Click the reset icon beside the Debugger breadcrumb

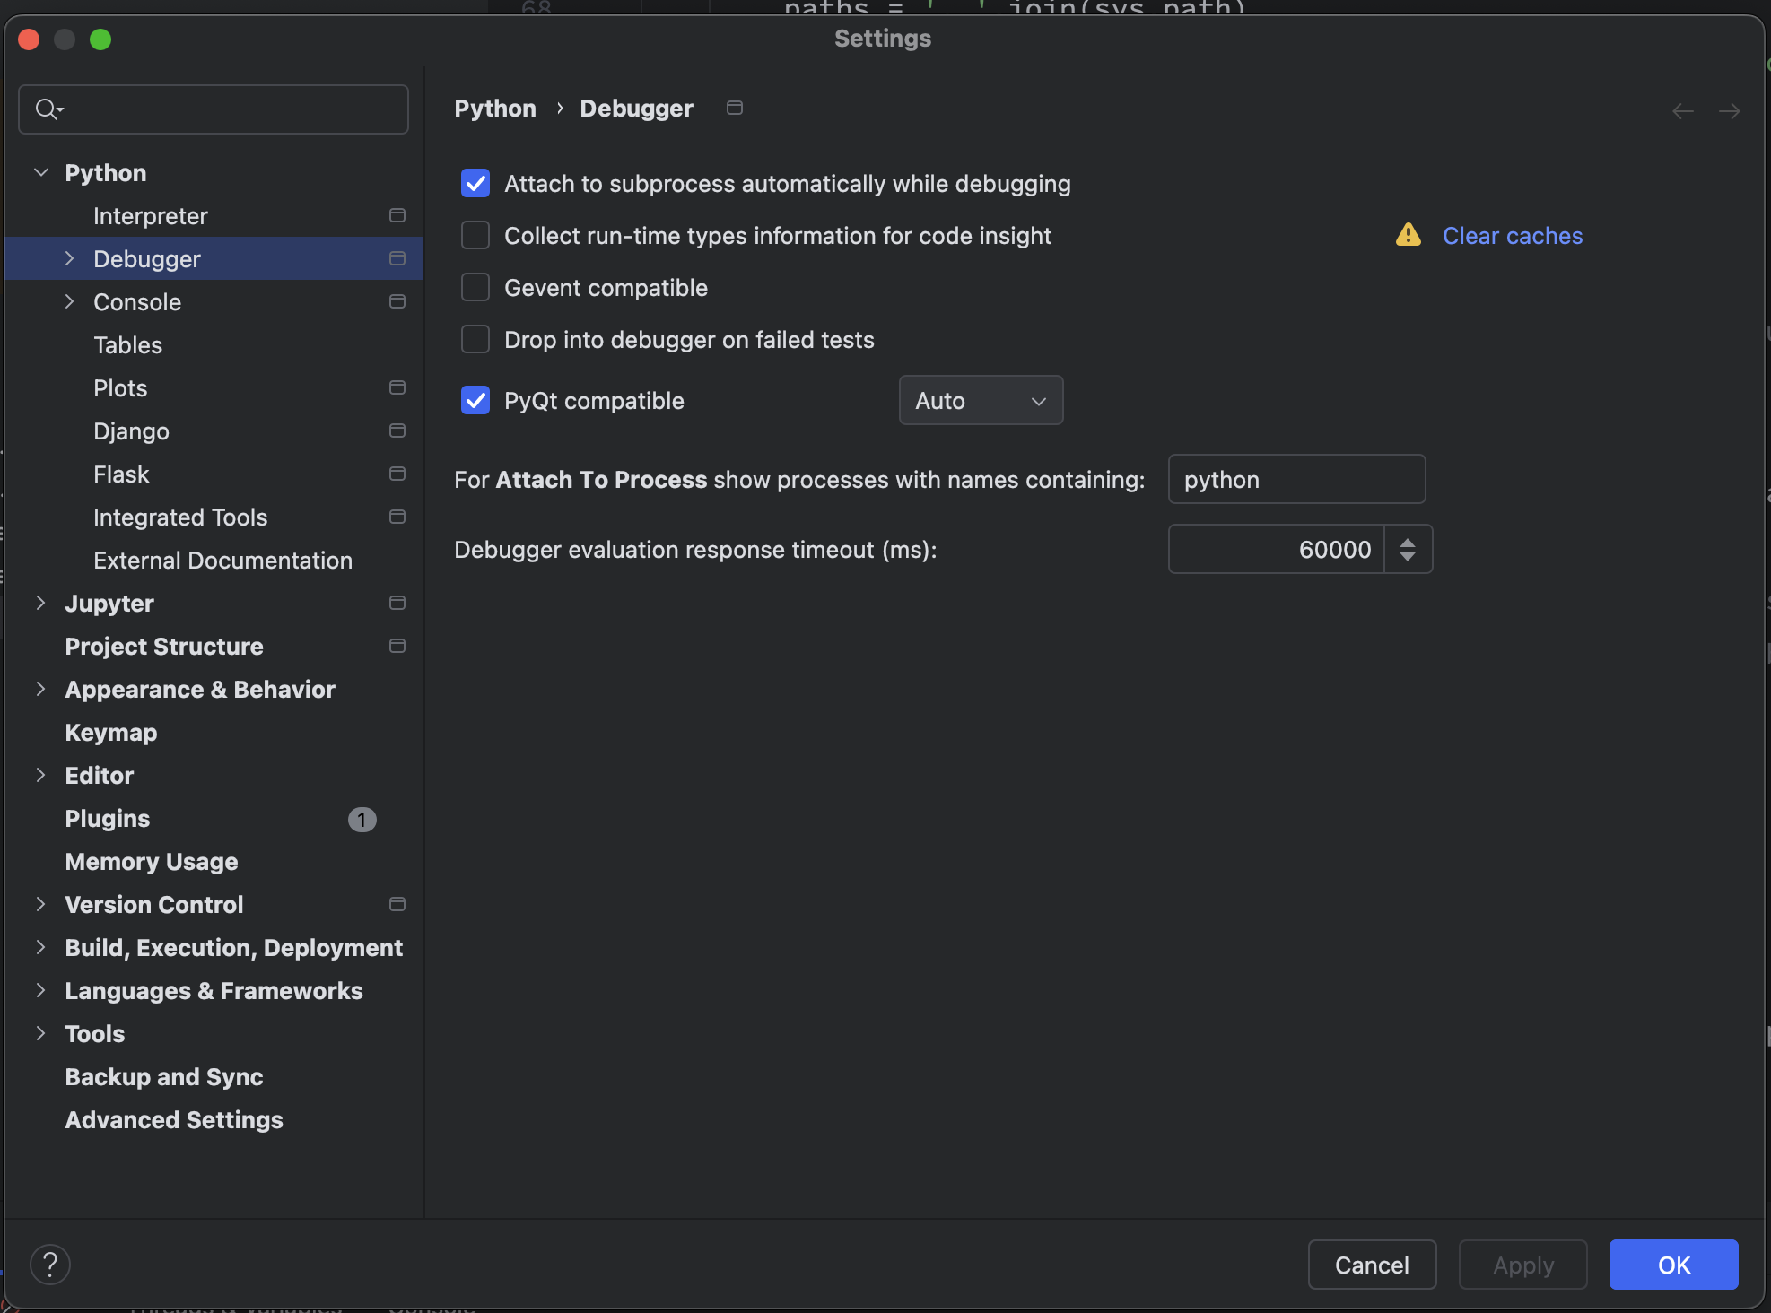click(x=734, y=108)
